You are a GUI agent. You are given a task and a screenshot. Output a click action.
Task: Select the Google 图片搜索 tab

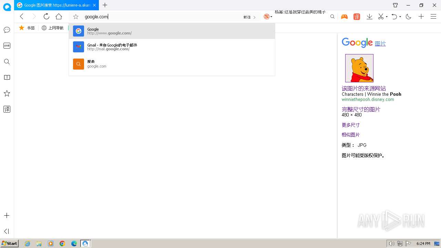pyautogui.click(x=57, y=5)
